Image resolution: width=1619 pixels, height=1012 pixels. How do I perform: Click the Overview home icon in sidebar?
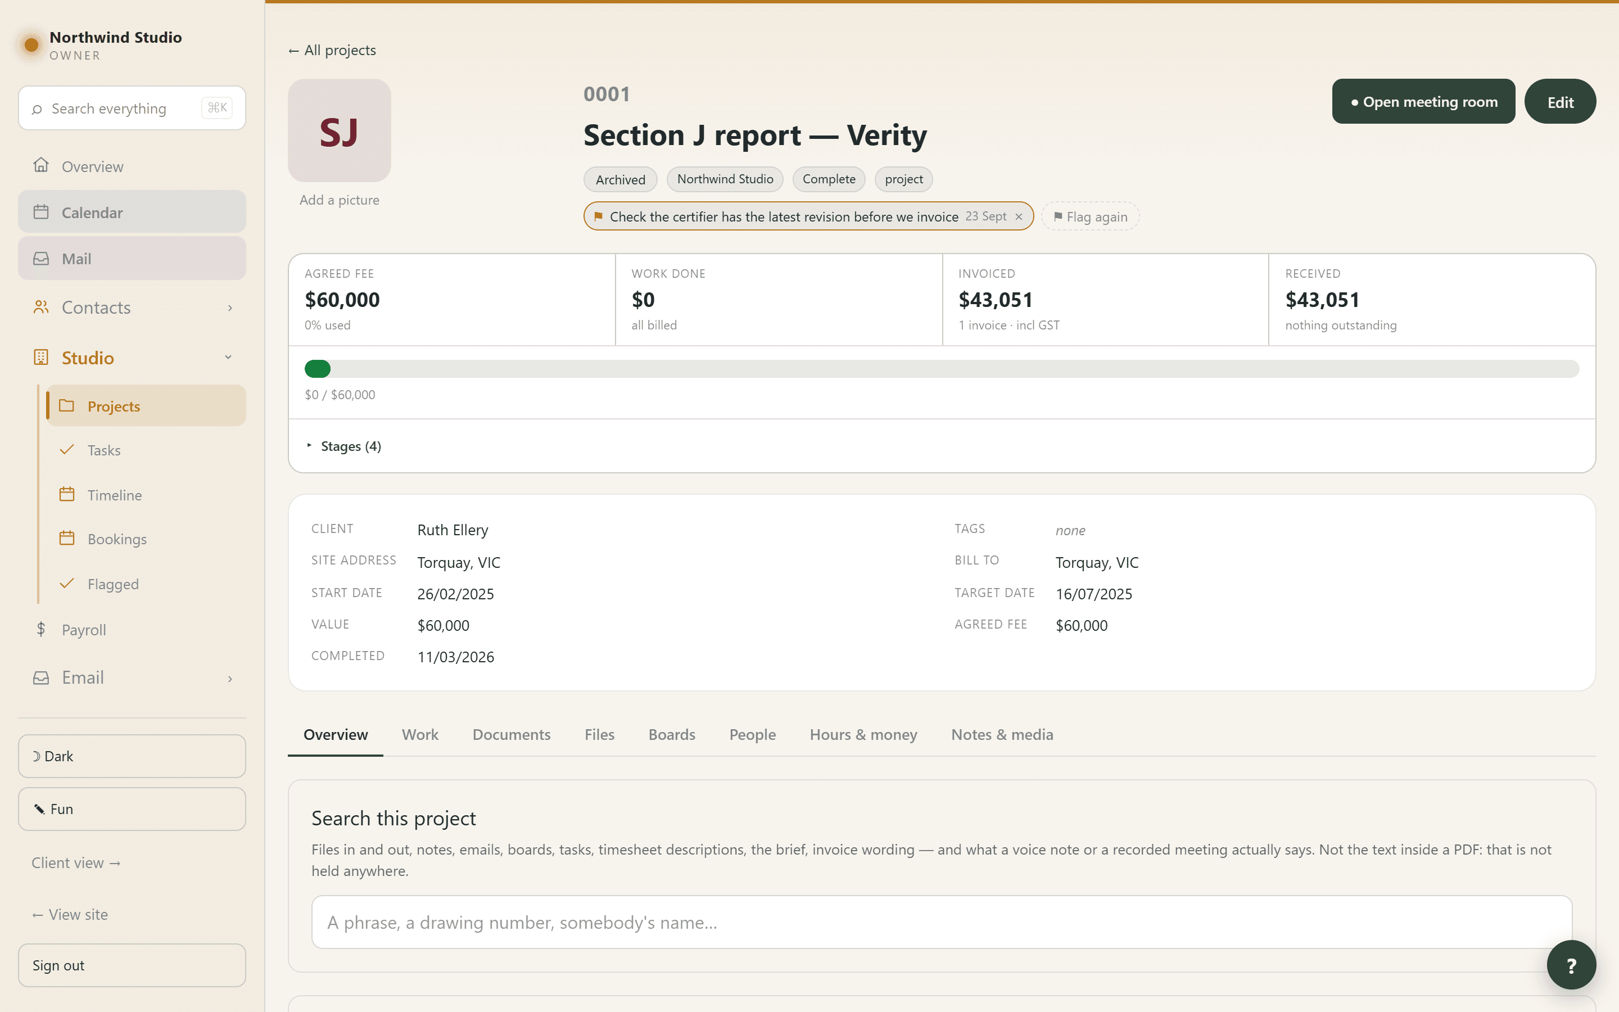pyautogui.click(x=41, y=165)
